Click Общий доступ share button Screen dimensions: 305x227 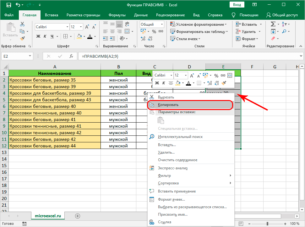point(282,15)
